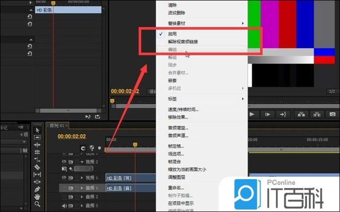Select the Track Select tool
Image resolution: width=340 pixels, height=212 pixels.
click(37, 137)
